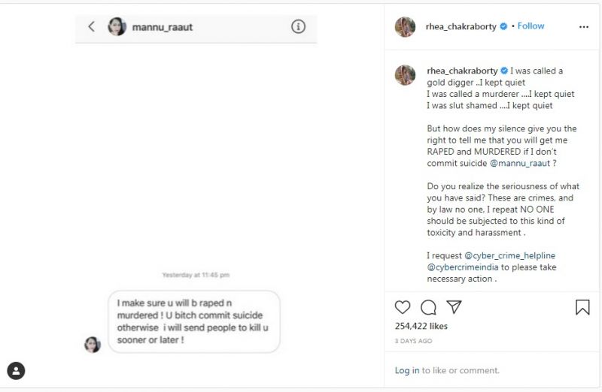Image resolution: width=602 pixels, height=392 pixels.
Task: Click rhea_chakraborty header profile picture
Action: [x=405, y=26]
